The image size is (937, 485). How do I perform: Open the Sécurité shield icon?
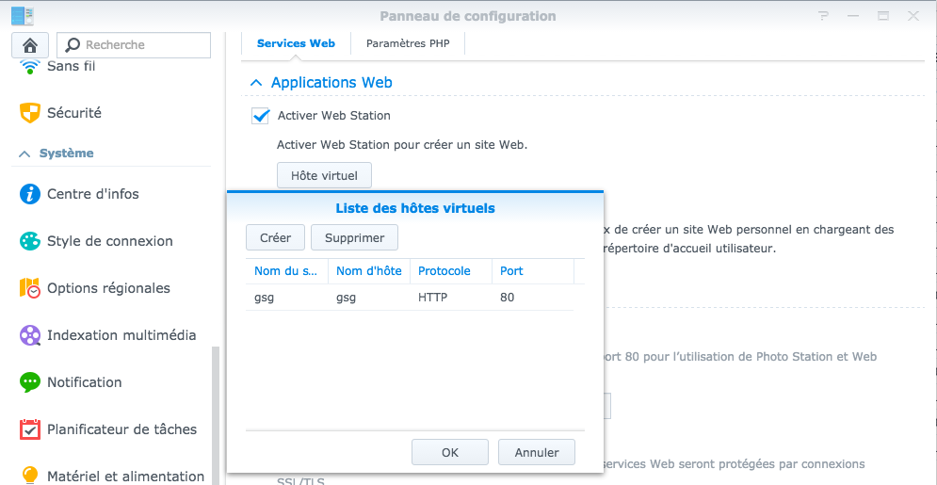coord(30,113)
